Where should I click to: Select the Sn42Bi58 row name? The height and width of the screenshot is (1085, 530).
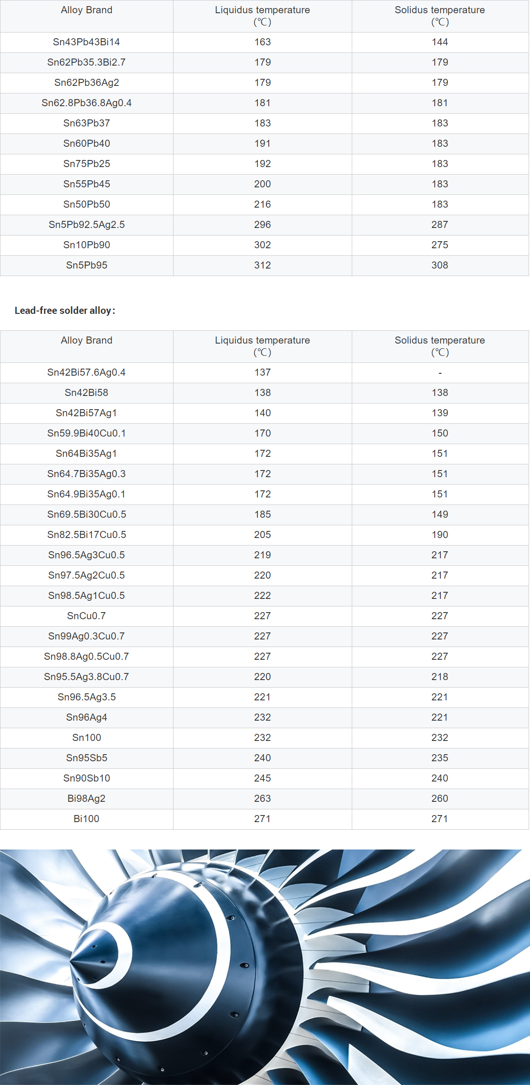pyautogui.click(x=86, y=393)
